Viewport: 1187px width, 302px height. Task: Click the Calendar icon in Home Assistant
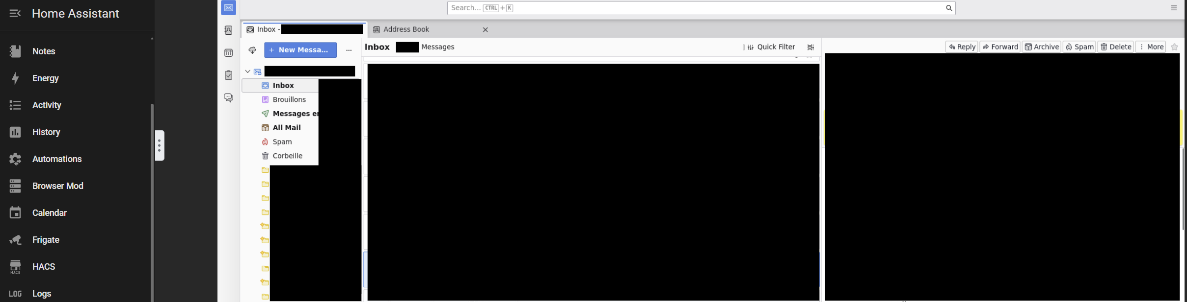(15, 213)
